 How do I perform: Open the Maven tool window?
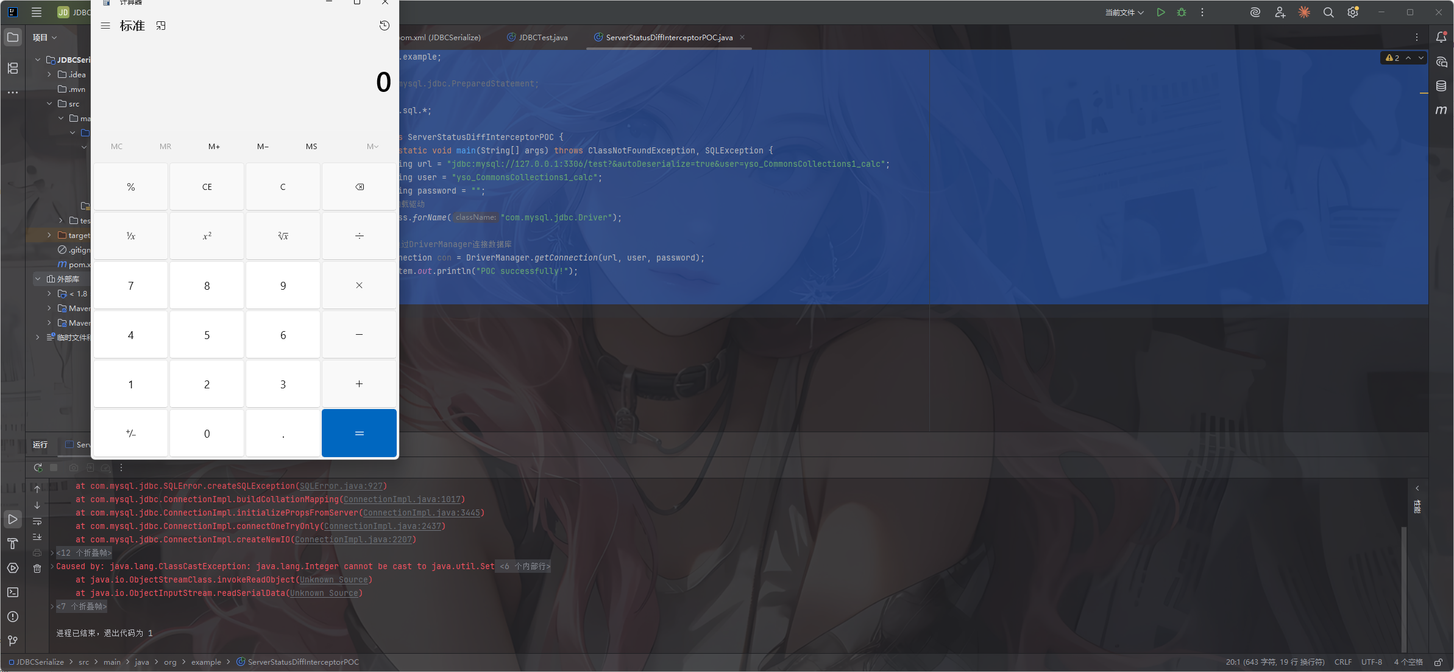(x=1441, y=110)
